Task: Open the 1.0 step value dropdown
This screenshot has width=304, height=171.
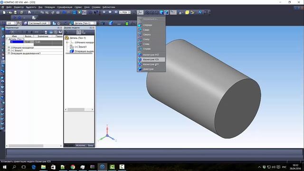Action: (15, 23)
